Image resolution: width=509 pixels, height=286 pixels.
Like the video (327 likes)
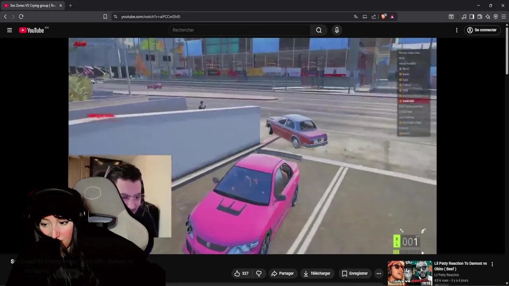[241, 273]
